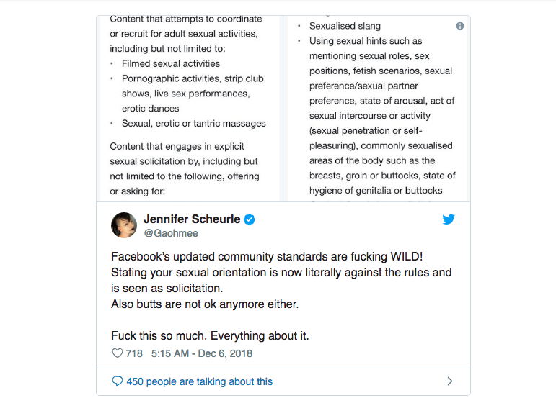Open Jennifer Scheurle's profile avatar
The height and width of the screenshot is (403, 556).
tap(124, 225)
